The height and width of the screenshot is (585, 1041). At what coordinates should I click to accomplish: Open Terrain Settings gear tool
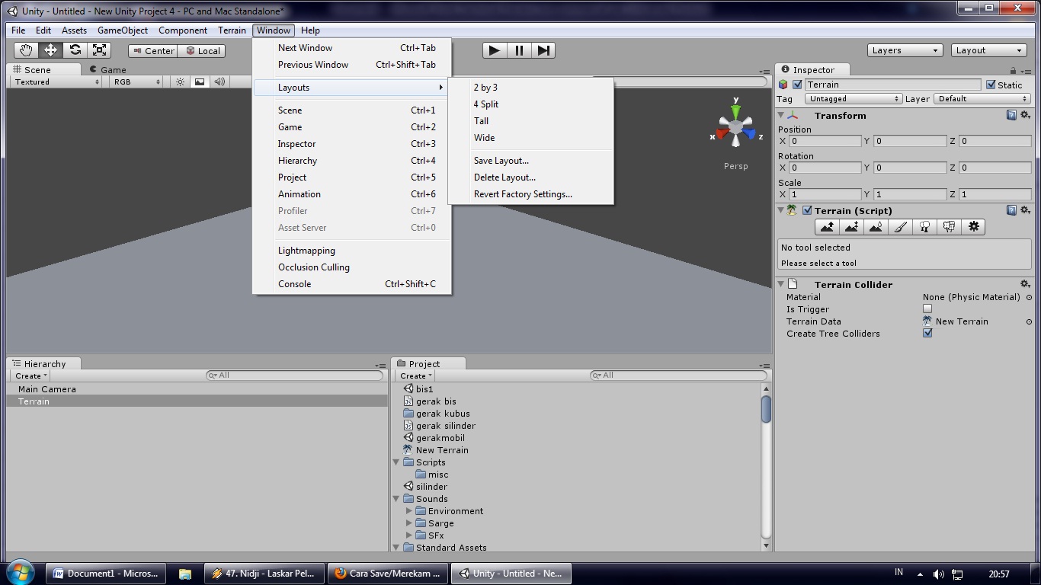click(x=973, y=227)
